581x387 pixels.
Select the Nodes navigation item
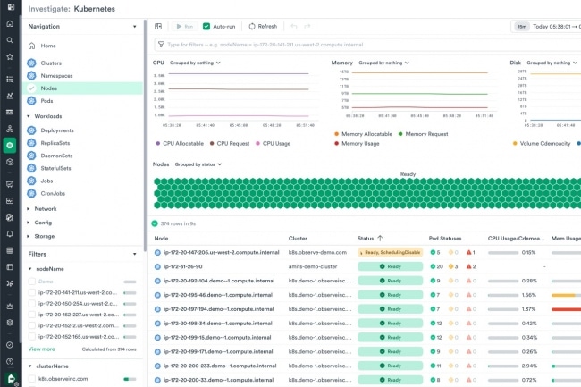click(x=84, y=88)
